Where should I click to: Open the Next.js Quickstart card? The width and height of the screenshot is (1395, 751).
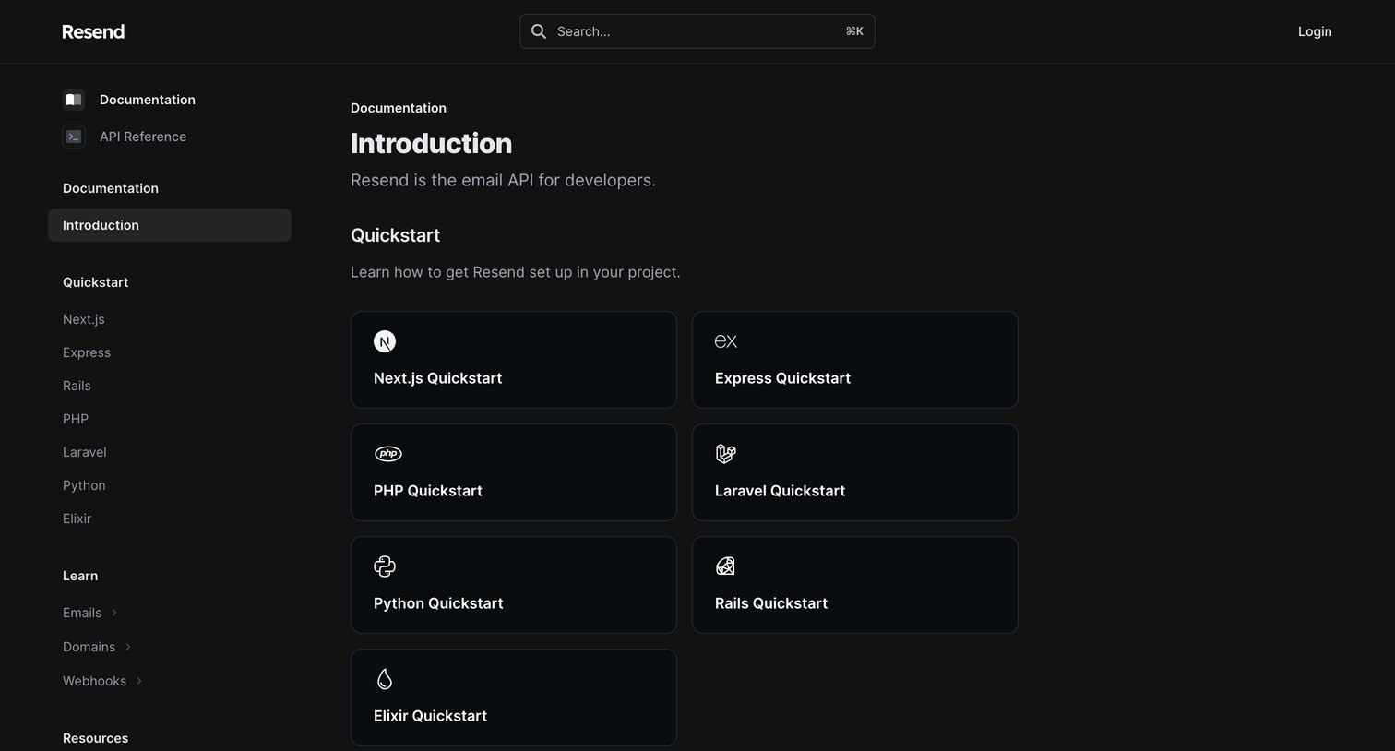[x=514, y=360]
